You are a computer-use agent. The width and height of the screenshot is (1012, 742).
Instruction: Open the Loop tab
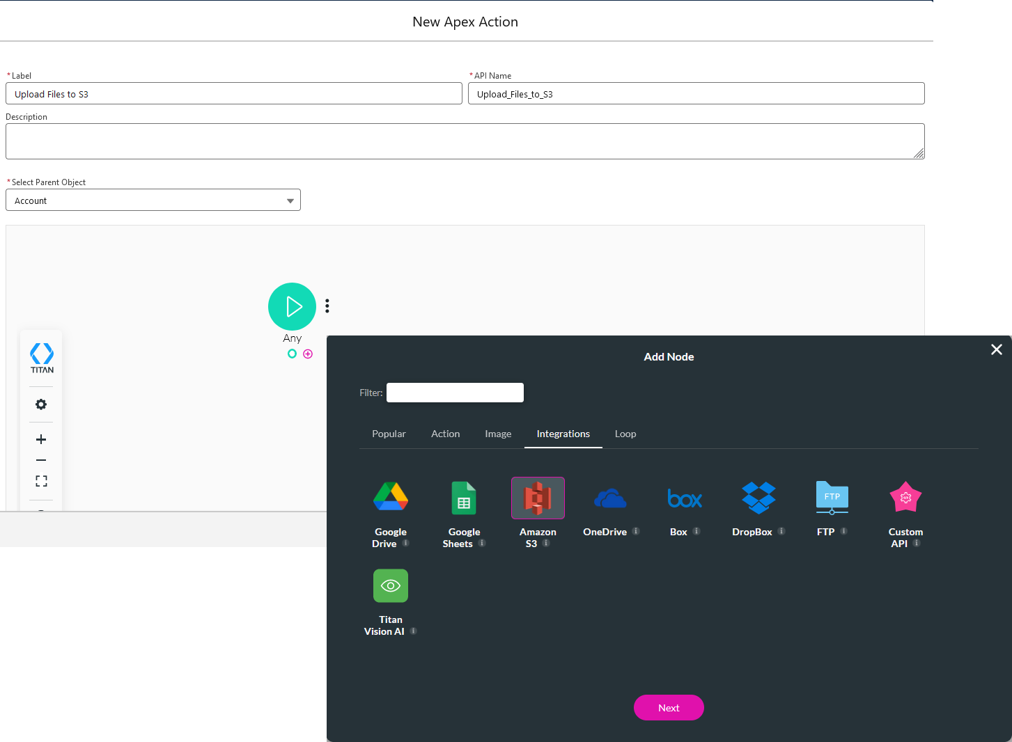(625, 434)
